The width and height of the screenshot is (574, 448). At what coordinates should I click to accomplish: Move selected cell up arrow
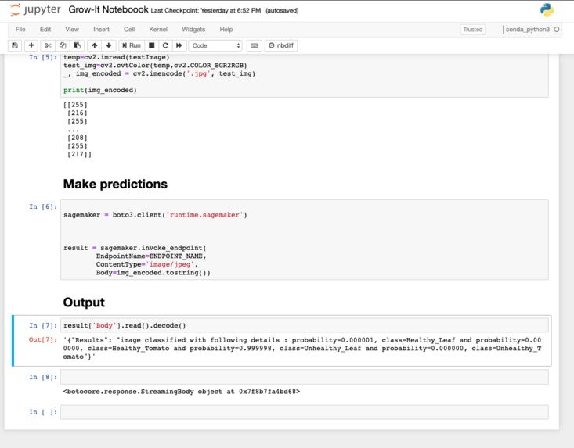(x=95, y=45)
